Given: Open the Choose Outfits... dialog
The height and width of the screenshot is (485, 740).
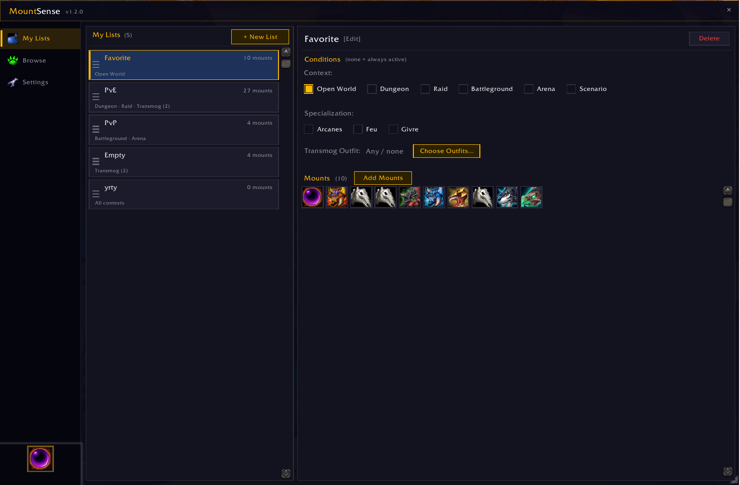Looking at the screenshot, I should pyautogui.click(x=447, y=151).
